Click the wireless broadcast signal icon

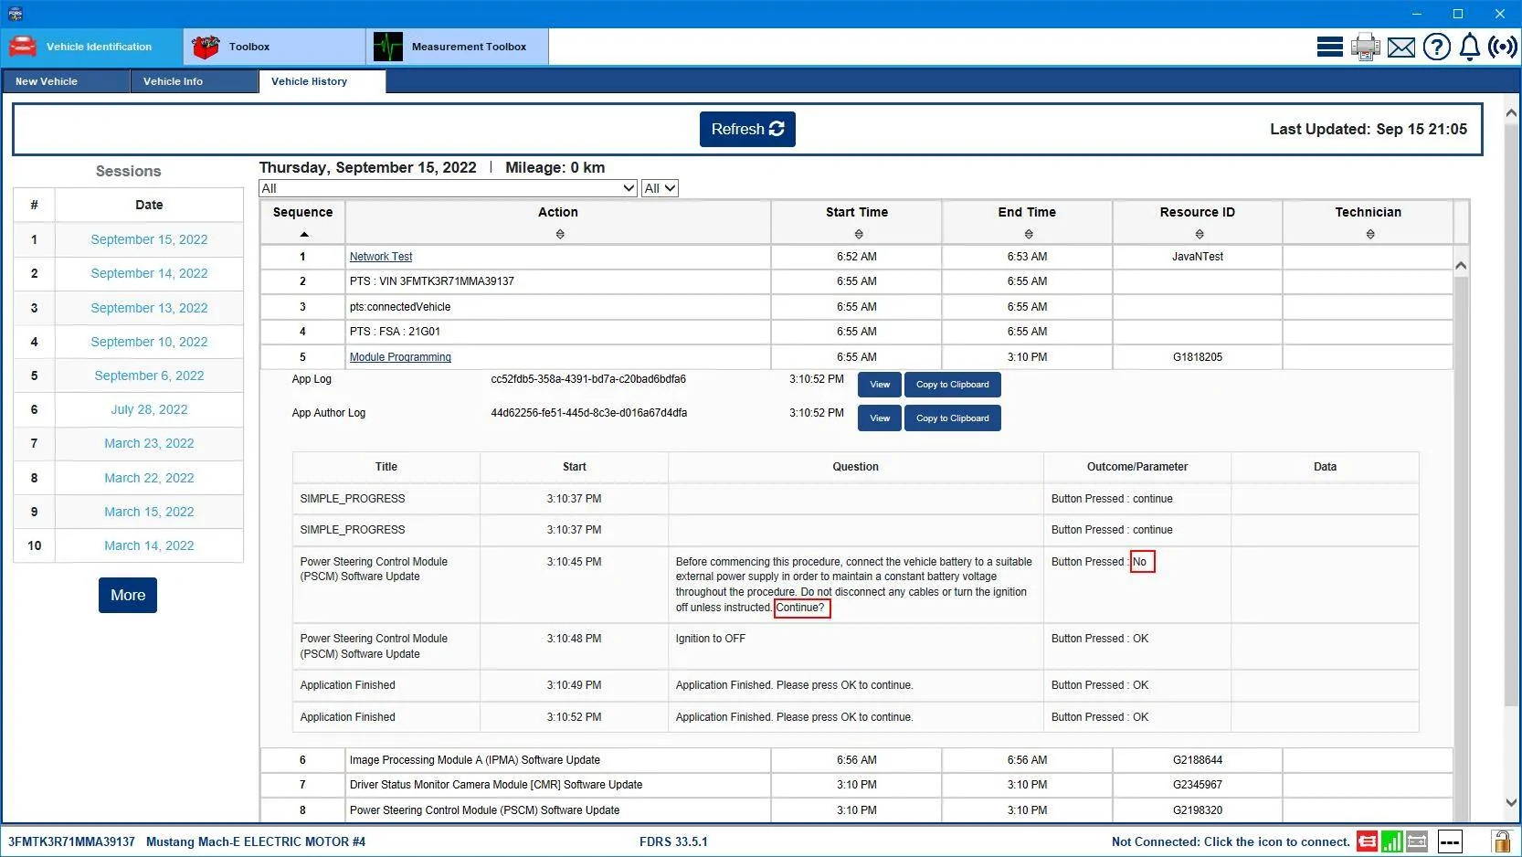(x=1502, y=47)
